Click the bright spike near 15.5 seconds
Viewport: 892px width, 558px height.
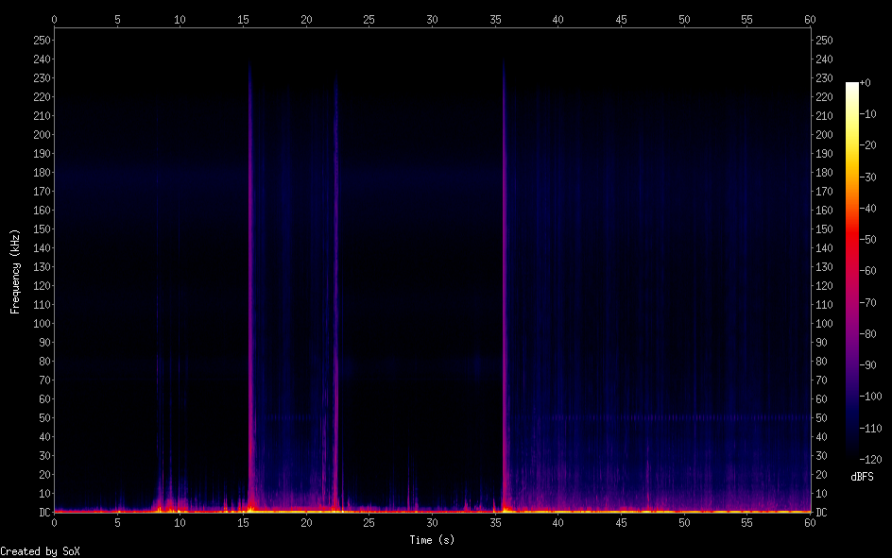[250, 283]
